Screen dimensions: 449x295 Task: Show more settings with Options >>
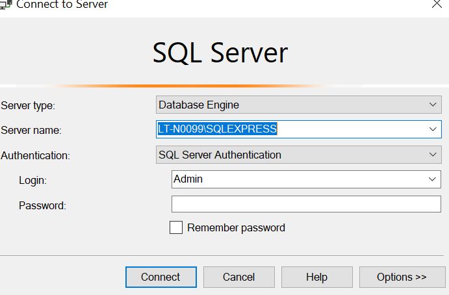(402, 277)
